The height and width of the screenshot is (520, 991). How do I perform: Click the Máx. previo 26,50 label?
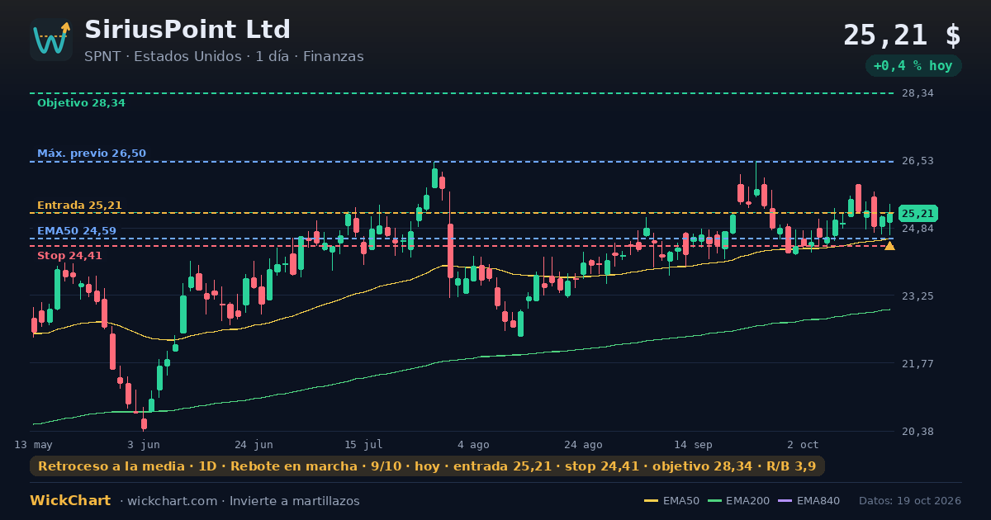coord(92,154)
